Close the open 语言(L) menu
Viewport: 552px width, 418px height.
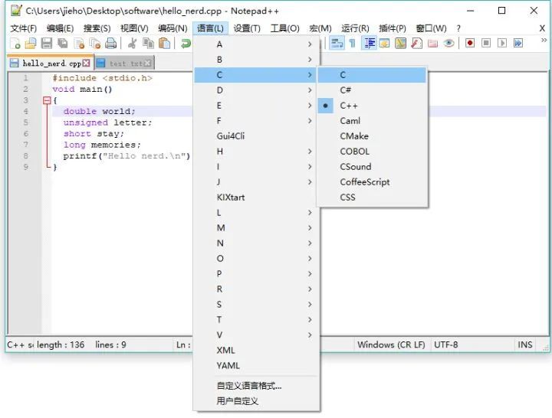(210, 28)
